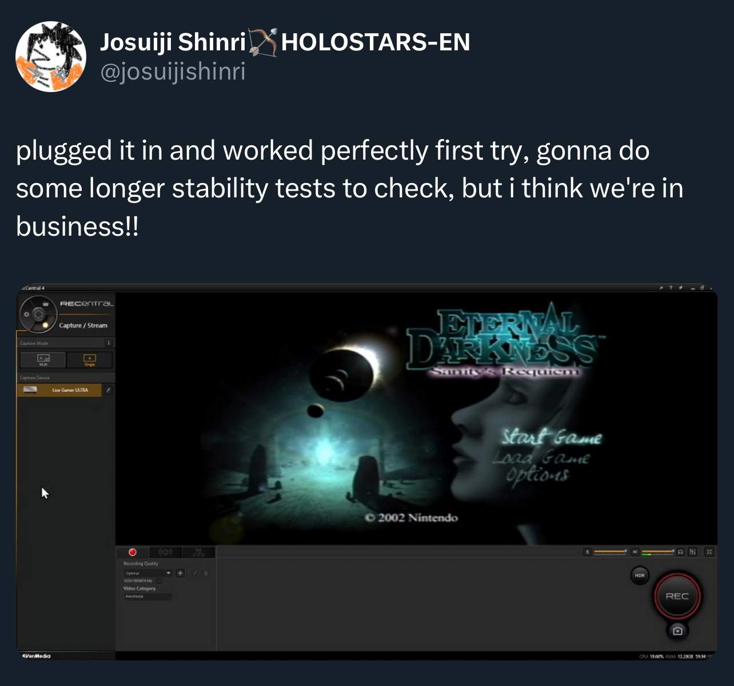Adjust the microphone volume slider
734x686 pixels.
pyautogui.click(x=611, y=552)
